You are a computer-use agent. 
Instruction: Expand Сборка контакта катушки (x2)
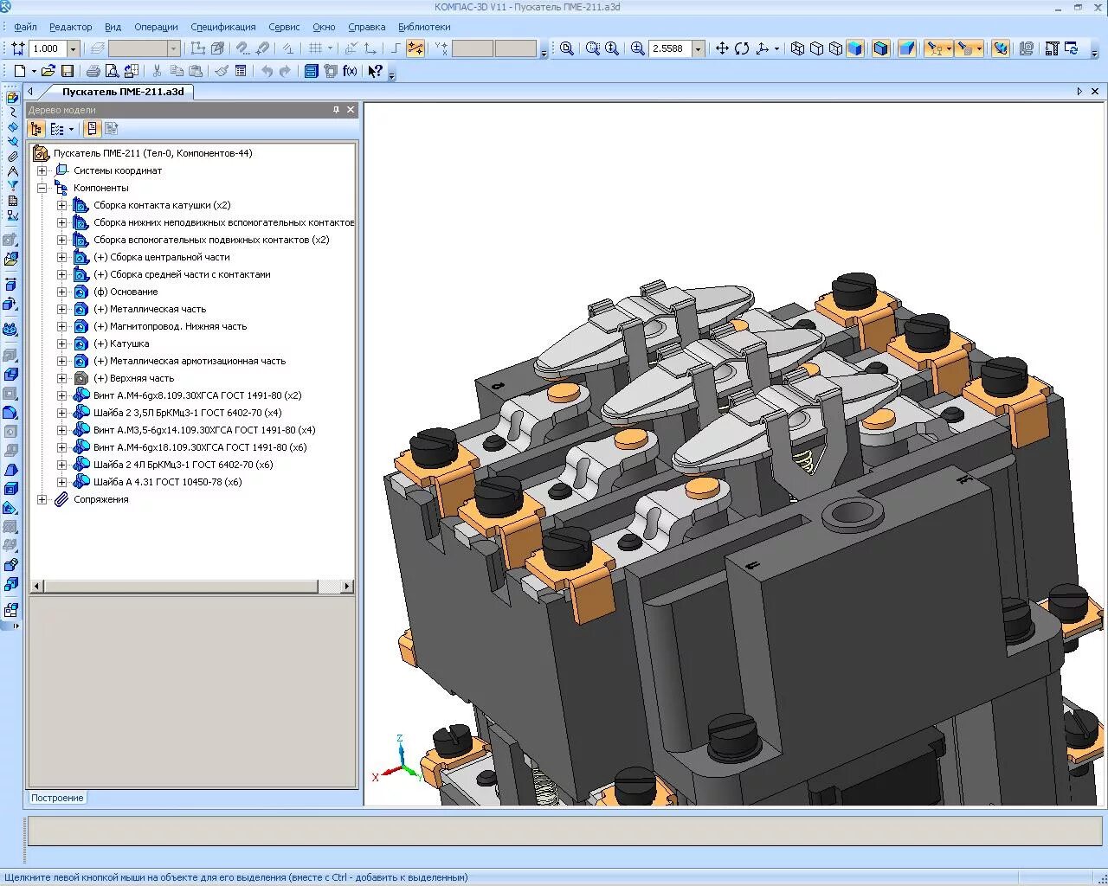[x=61, y=205]
